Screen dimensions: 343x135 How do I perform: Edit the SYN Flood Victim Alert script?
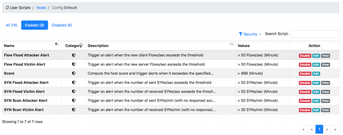pyautogui.click(x=316, y=92)
